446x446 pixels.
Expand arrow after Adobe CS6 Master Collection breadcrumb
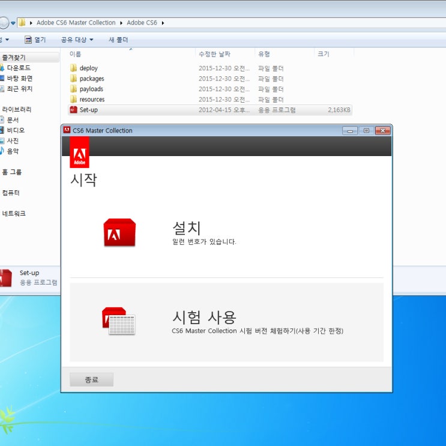coord(121,23)
